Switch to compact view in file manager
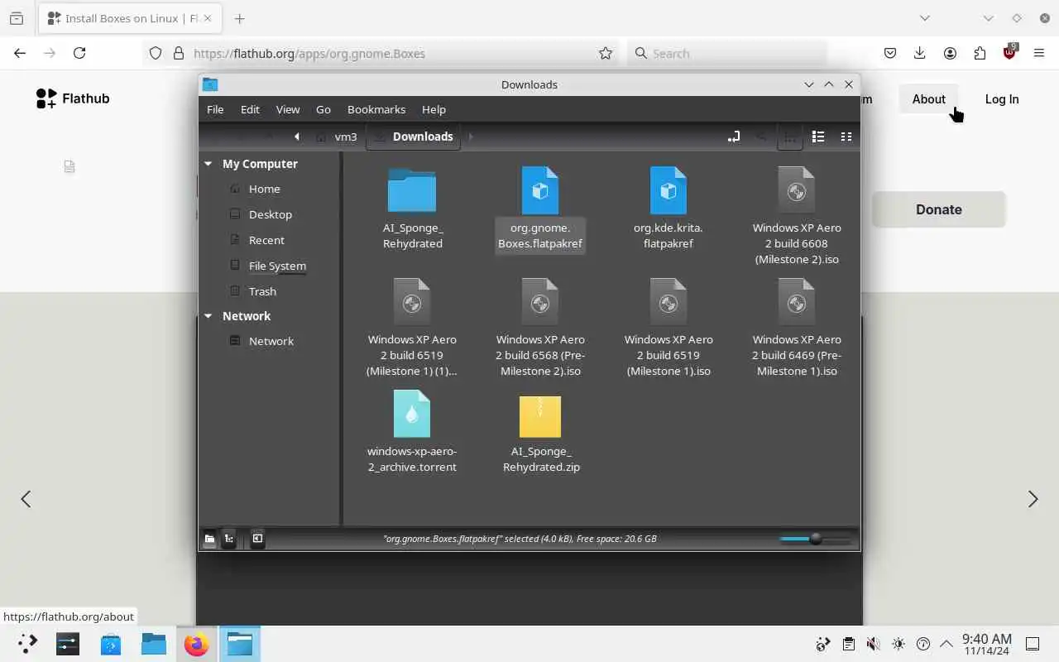The image size is (1059, 662). (x=846, y=137)
